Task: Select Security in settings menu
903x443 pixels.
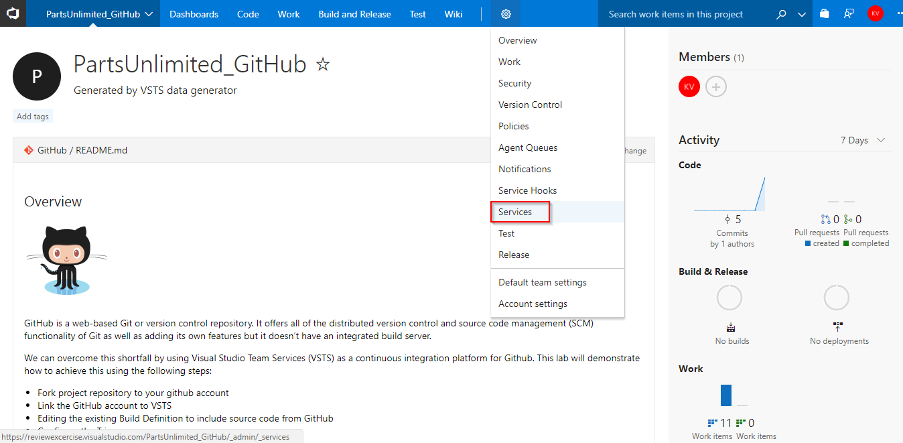Action: (557, 83)
